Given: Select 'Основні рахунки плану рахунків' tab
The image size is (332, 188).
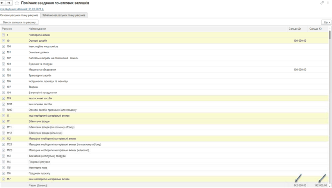Looking at the screenshot, I should click(x=19, y=16).
